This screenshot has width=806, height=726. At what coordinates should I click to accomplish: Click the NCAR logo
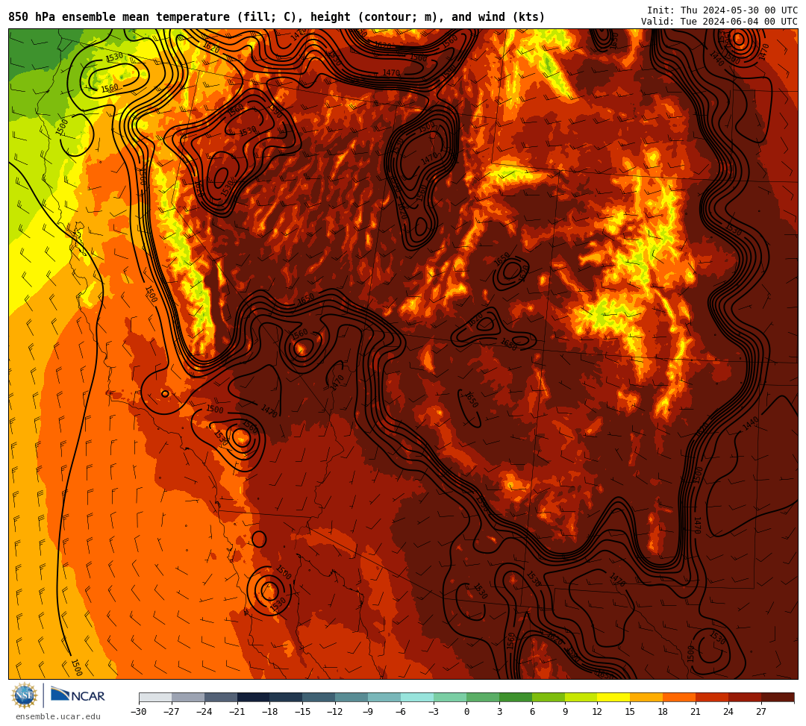tap(78, 695)
